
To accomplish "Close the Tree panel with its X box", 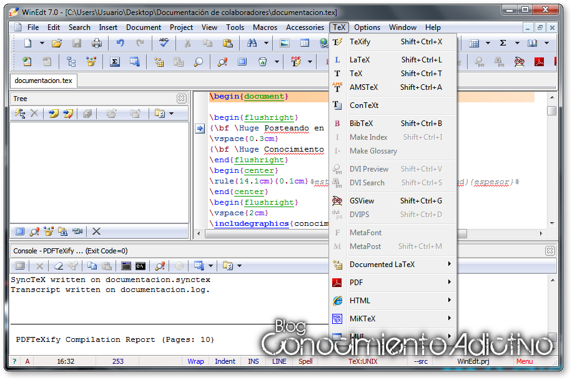I will (181, 99).
